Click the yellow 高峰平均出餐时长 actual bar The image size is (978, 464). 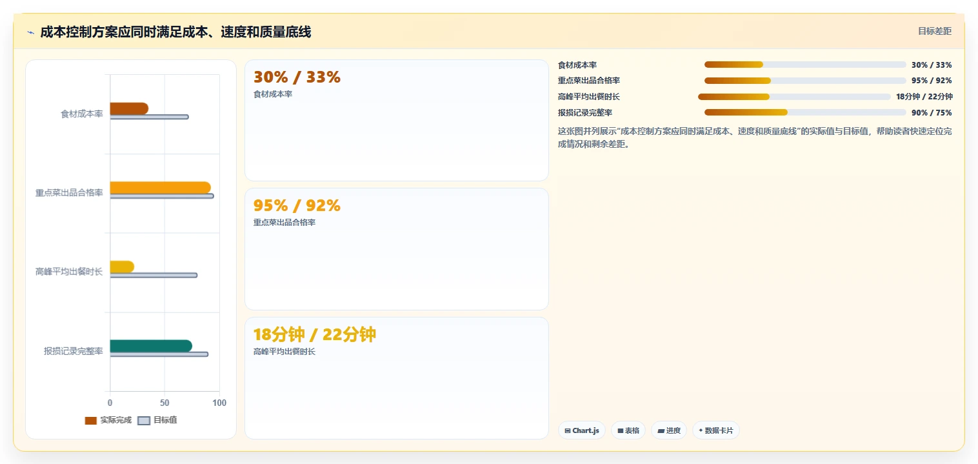(122, 267)
